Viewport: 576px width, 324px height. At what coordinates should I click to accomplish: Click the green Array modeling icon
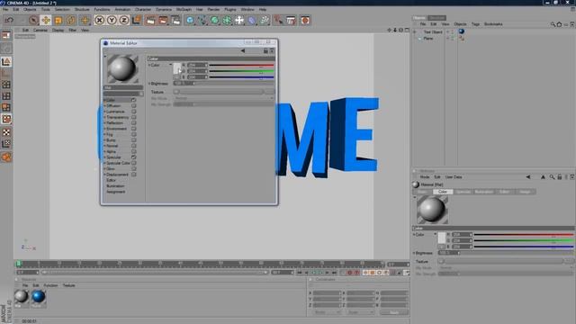click(x=227, y=20)
